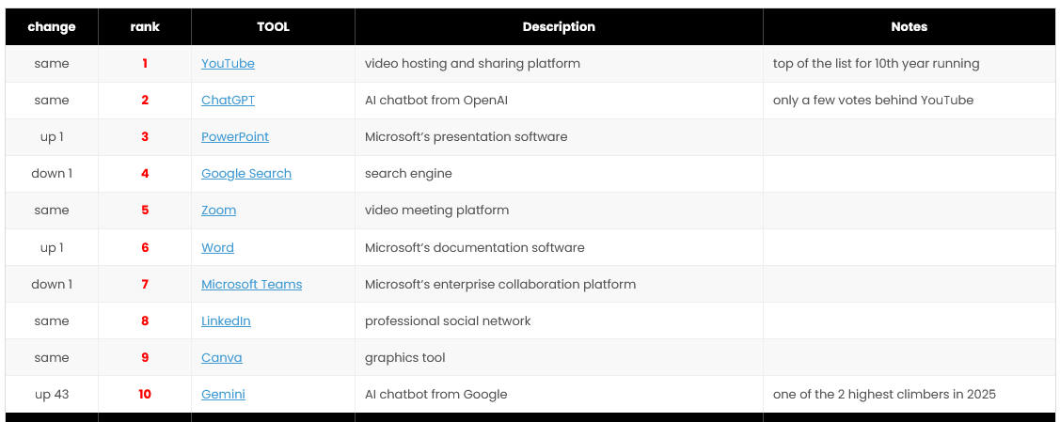Viewport: 1060px width, 422px height.
Task: Click the red rank number 1
Action: pyautogui.click(x=145, y=64)
